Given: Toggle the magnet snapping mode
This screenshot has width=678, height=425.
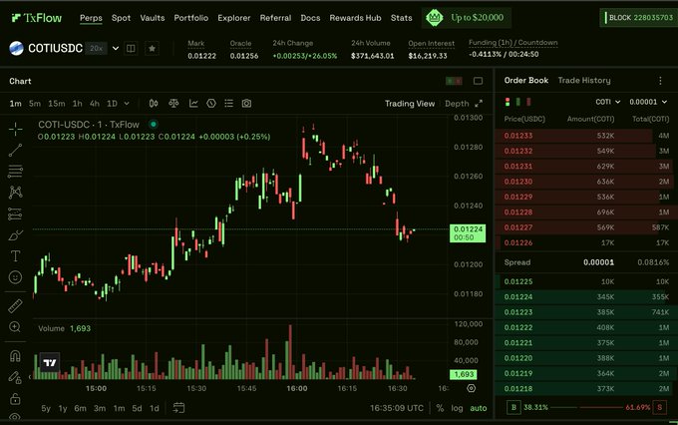Looking at the screenshot, I should [15, 356].
